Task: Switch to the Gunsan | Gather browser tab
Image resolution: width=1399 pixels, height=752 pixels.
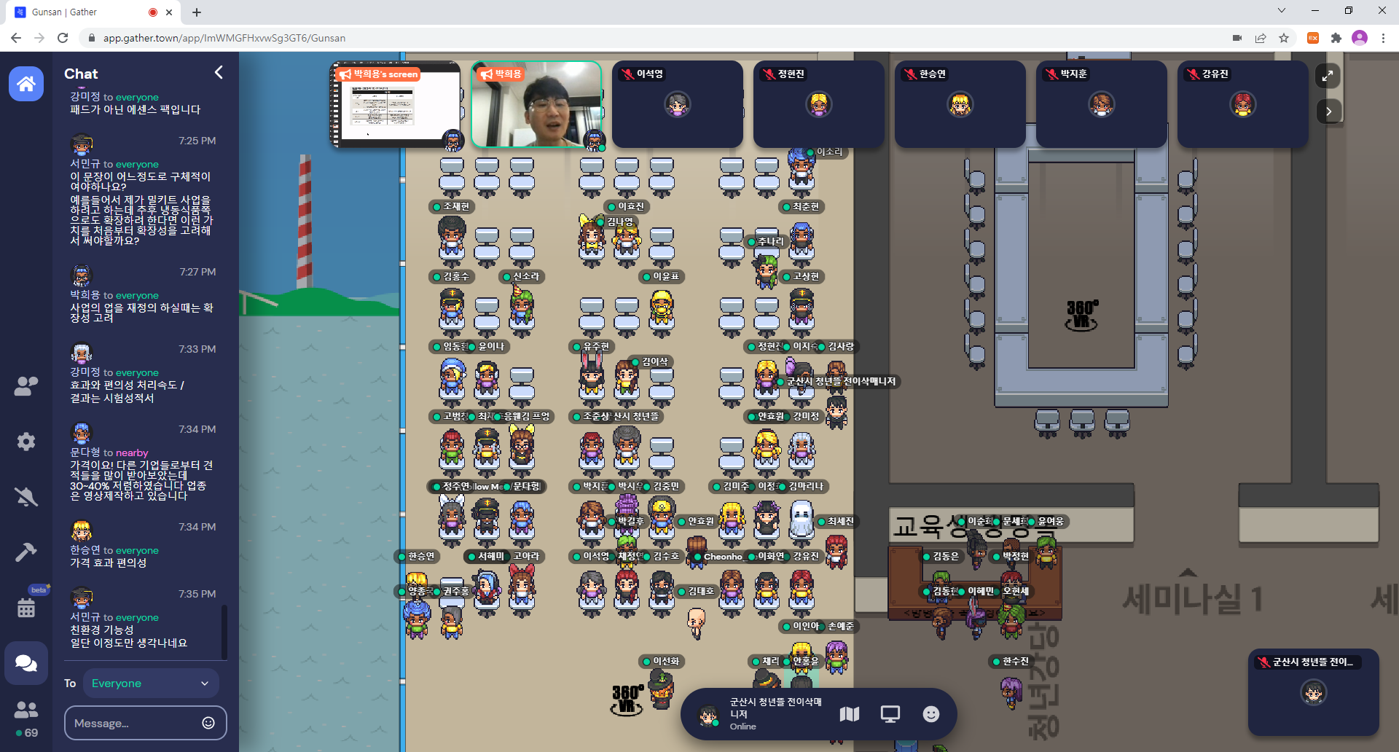Action: 91,12
